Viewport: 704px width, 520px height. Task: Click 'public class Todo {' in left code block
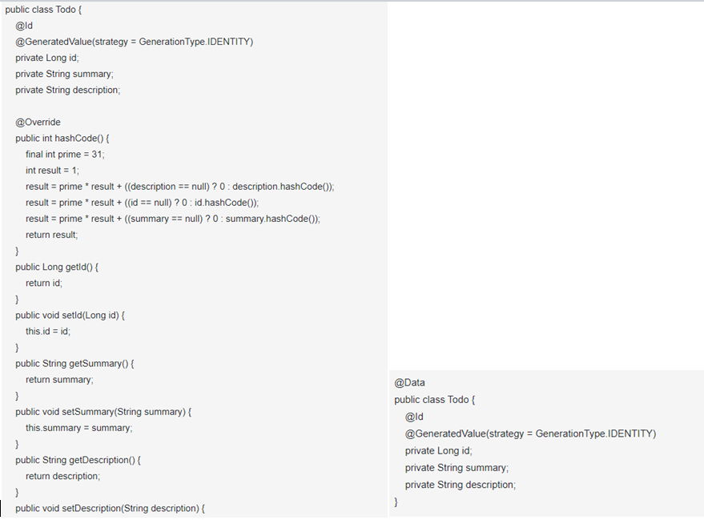click(x=43, y=10)
